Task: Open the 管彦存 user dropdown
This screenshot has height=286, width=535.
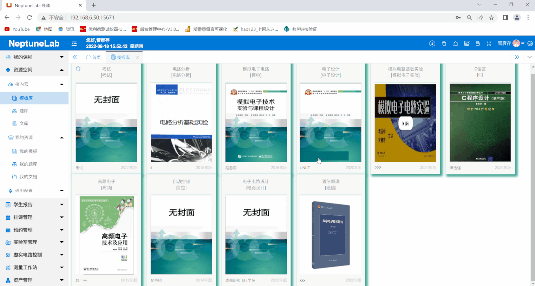Action: tap(511, 44)
